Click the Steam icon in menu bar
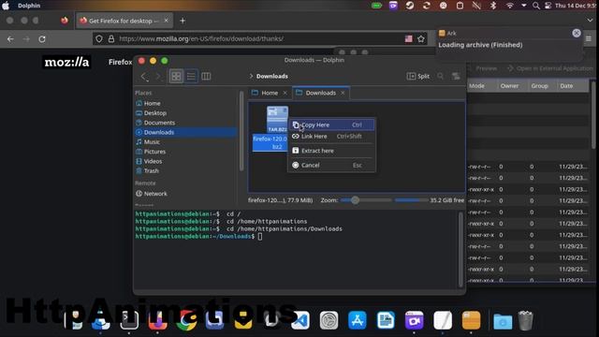The height and width of the screenshot is (337, 599). pos(410,6)
